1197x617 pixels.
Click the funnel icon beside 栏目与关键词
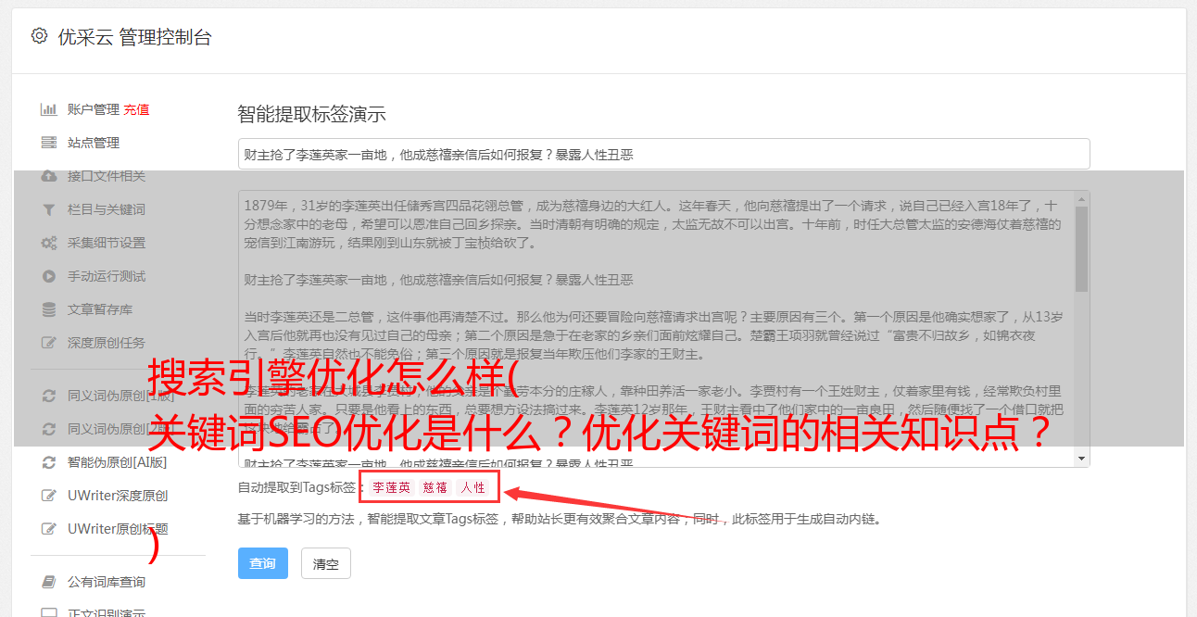point(49,209)
